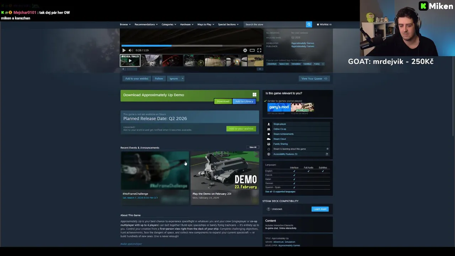The image size is (455, 256).
Task: Click View All events button
Action: (x=253, y=147)
